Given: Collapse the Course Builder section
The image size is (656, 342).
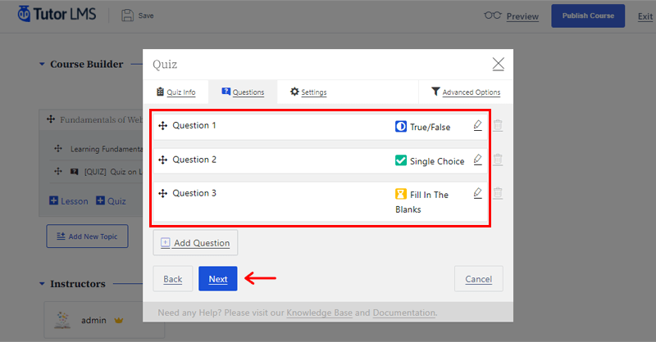Looking at the screenshot, I should (x=42, y=64).
